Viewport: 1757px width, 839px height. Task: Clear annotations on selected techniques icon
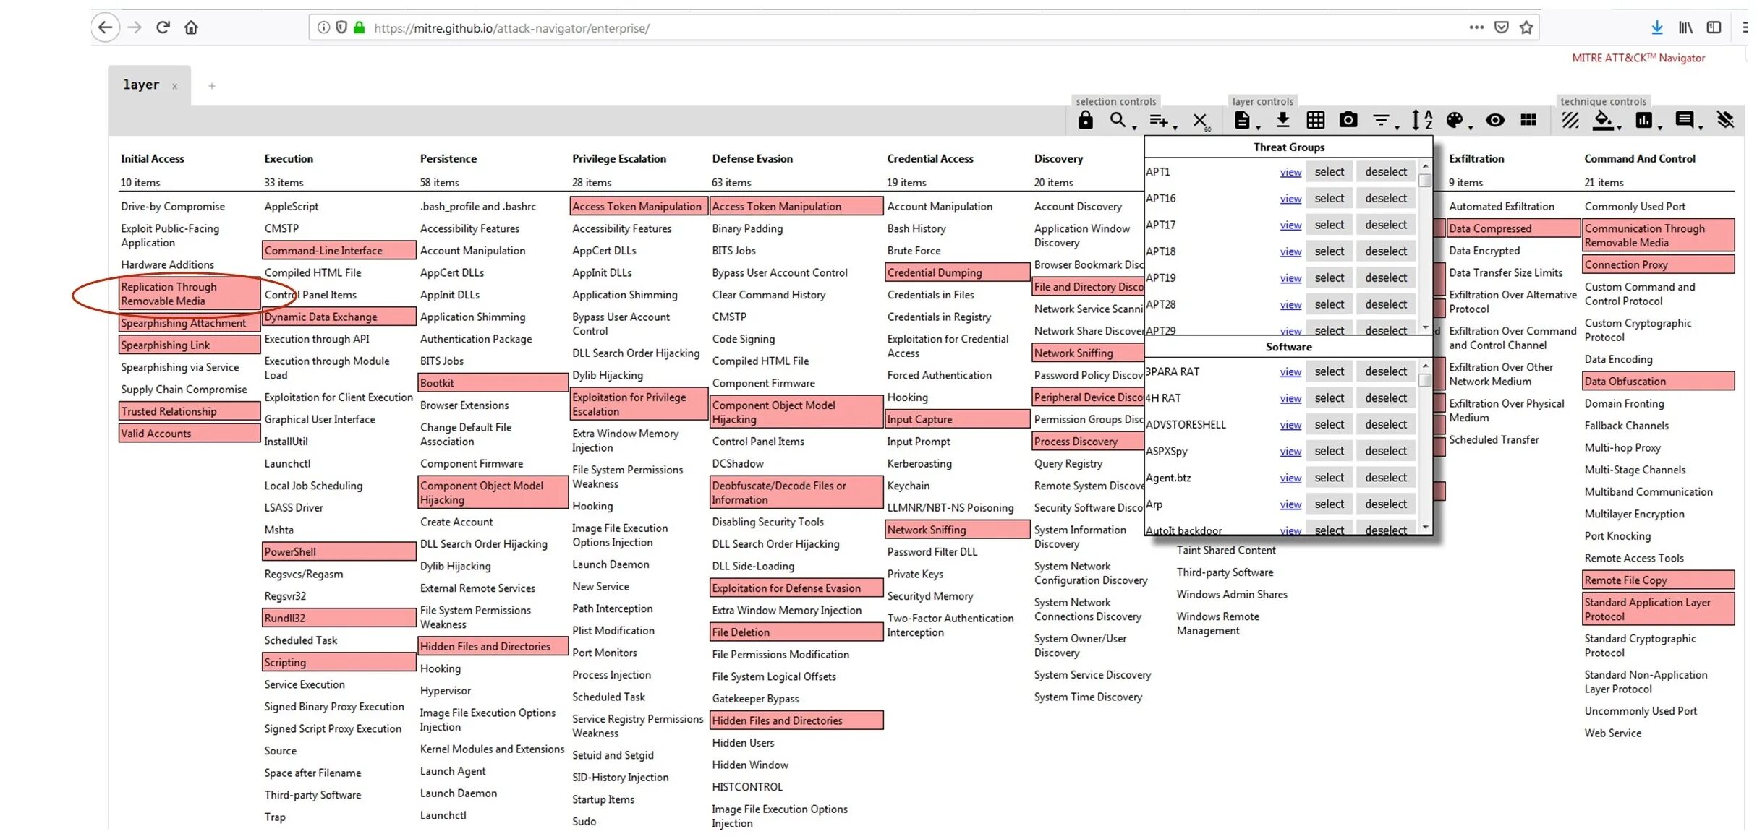[x=1725, y=120]
